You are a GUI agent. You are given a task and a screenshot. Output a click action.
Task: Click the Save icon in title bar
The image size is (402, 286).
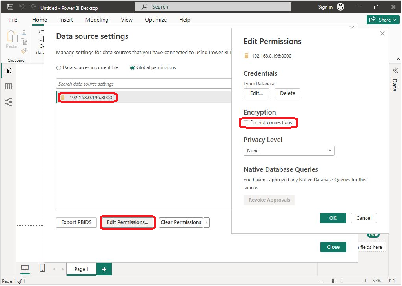click(10, 7)
